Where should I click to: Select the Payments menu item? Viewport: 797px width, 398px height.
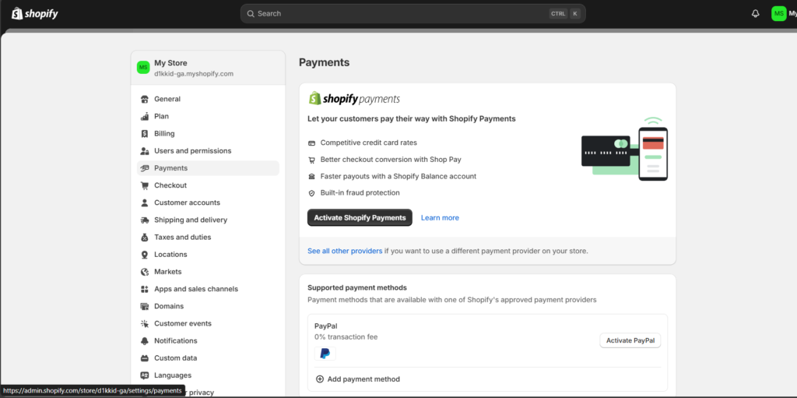click(x=208, y=168)
